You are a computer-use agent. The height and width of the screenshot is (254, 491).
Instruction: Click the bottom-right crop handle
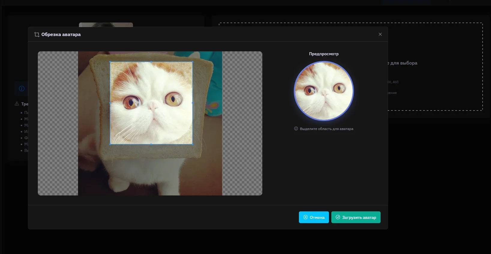point(192,144)
